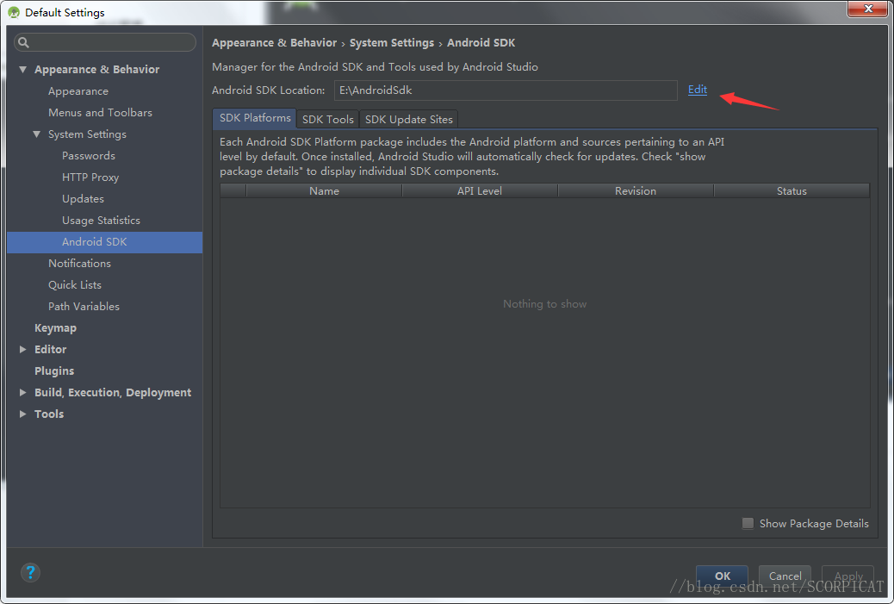Enable Show Package Details checkbox

point(748,523)
